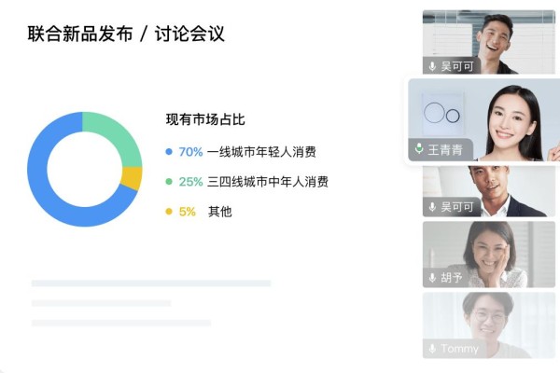
Task: Click the green legend dot before 25%
Action: point(169,182)
